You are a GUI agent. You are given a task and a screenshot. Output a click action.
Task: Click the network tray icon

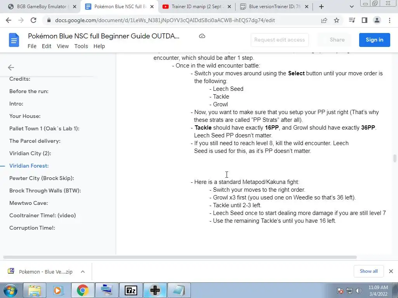(x=349, y=291)
